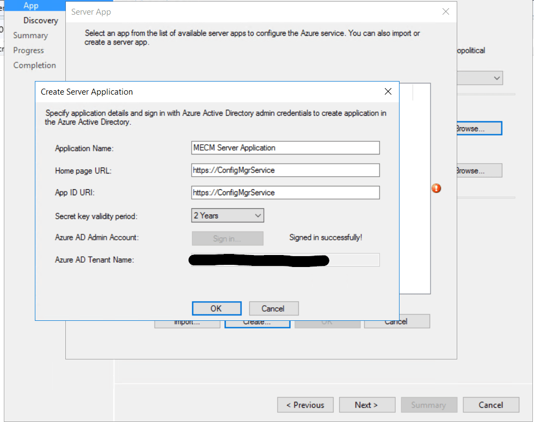
Task: Click the Import button
Action: tap(187, 321)
